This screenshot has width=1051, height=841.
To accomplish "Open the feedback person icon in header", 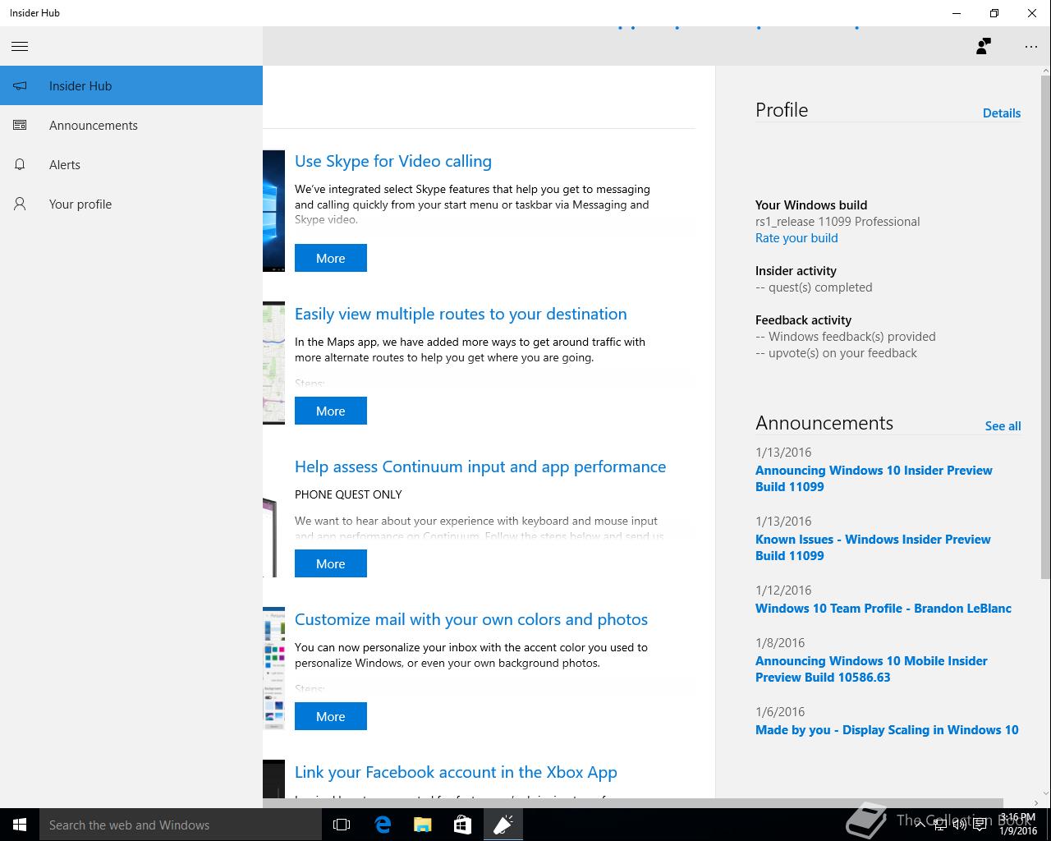I will (x=983, y=46).
